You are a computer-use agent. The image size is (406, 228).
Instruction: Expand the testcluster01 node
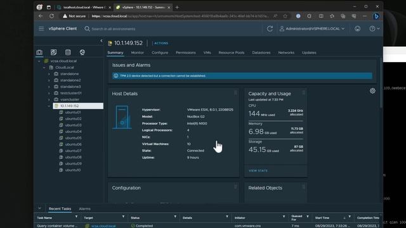(x=49, y=93)
